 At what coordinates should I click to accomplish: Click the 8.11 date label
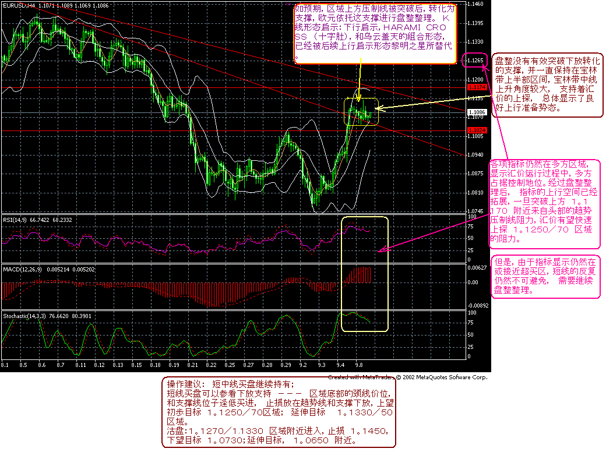(x=80, y=365)
